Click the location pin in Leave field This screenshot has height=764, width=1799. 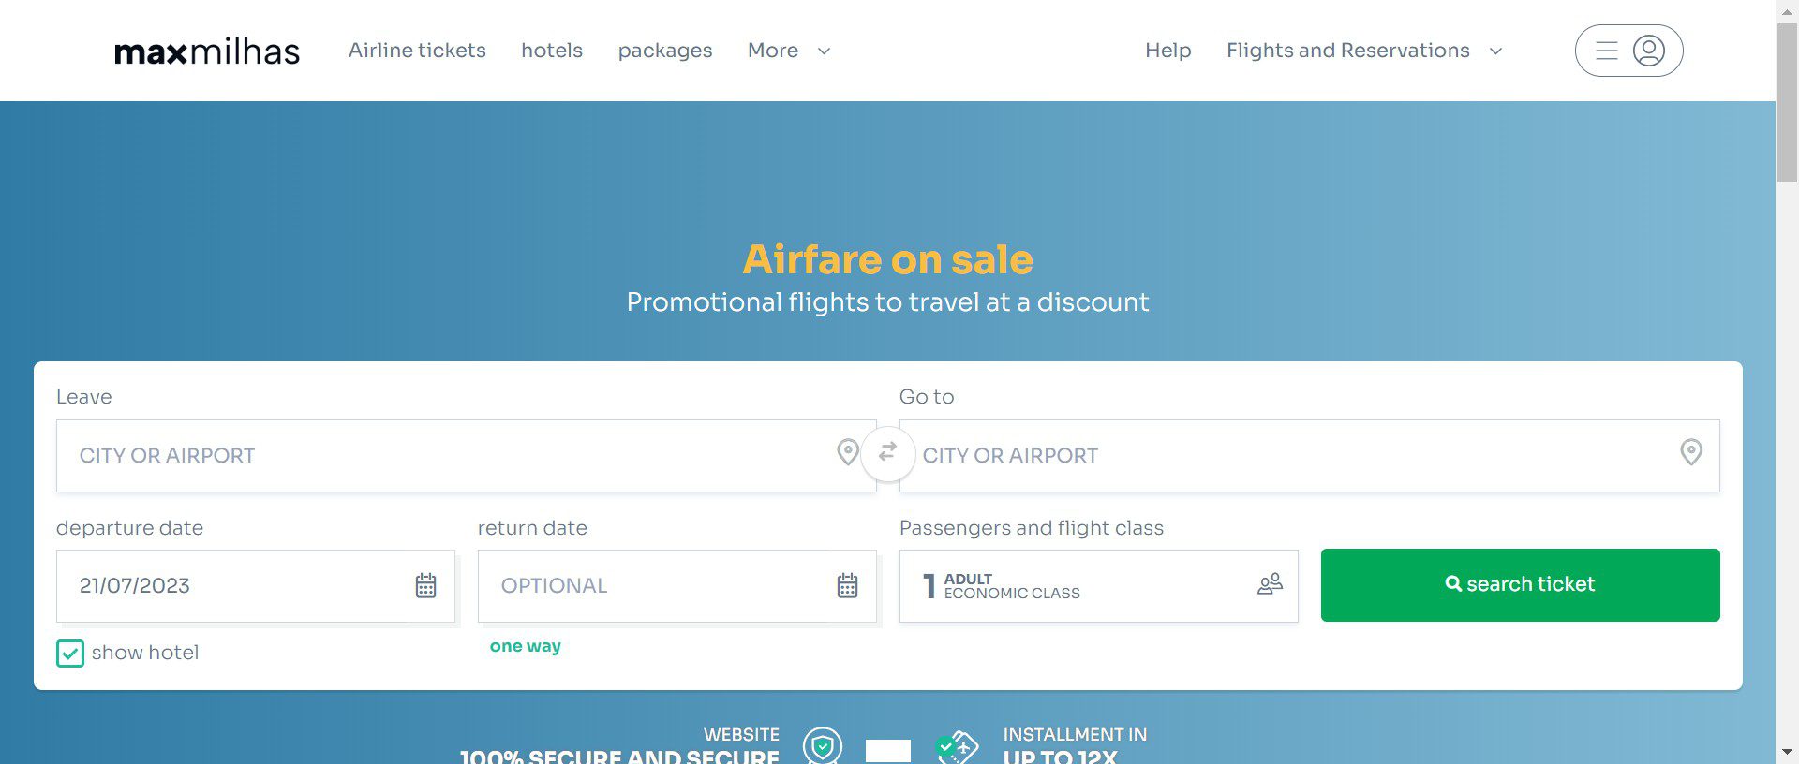pos(847,453)
